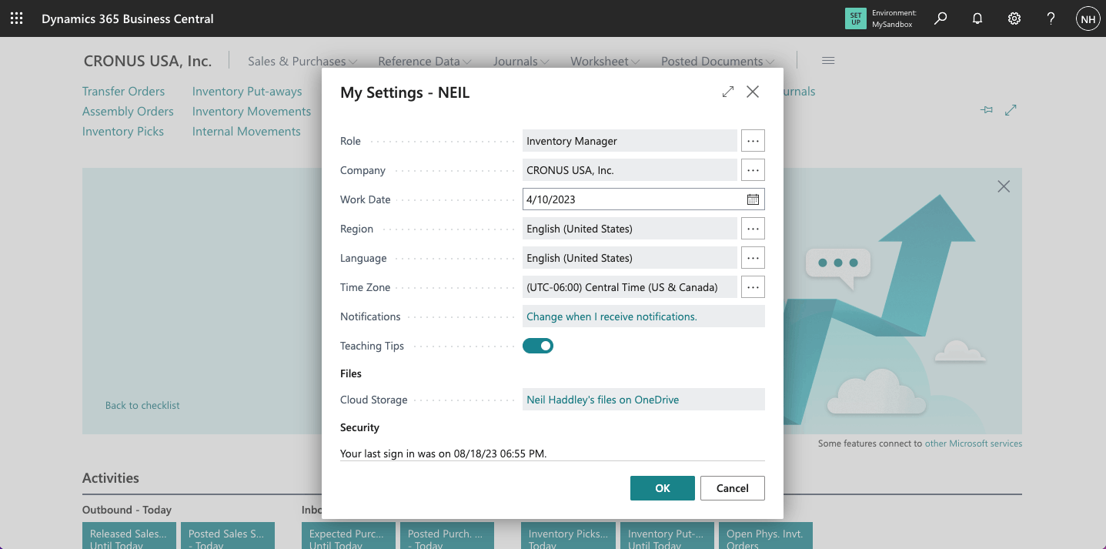Open the notifications bell icon
This screenshot has width=1106, height=549.
click(x=977, y=18)
